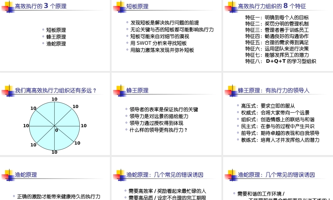The height and width of the screenshot is (200, 333).
Task: Select the line '特征一：明确到每个人的目标'
Action: coord(277,17)
